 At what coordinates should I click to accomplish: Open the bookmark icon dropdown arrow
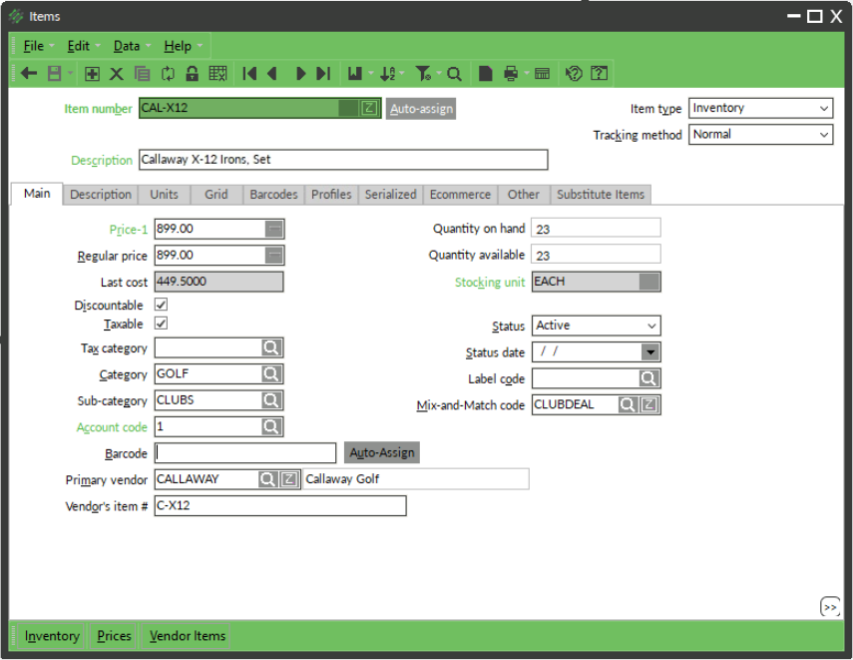(x=371, y=73)
